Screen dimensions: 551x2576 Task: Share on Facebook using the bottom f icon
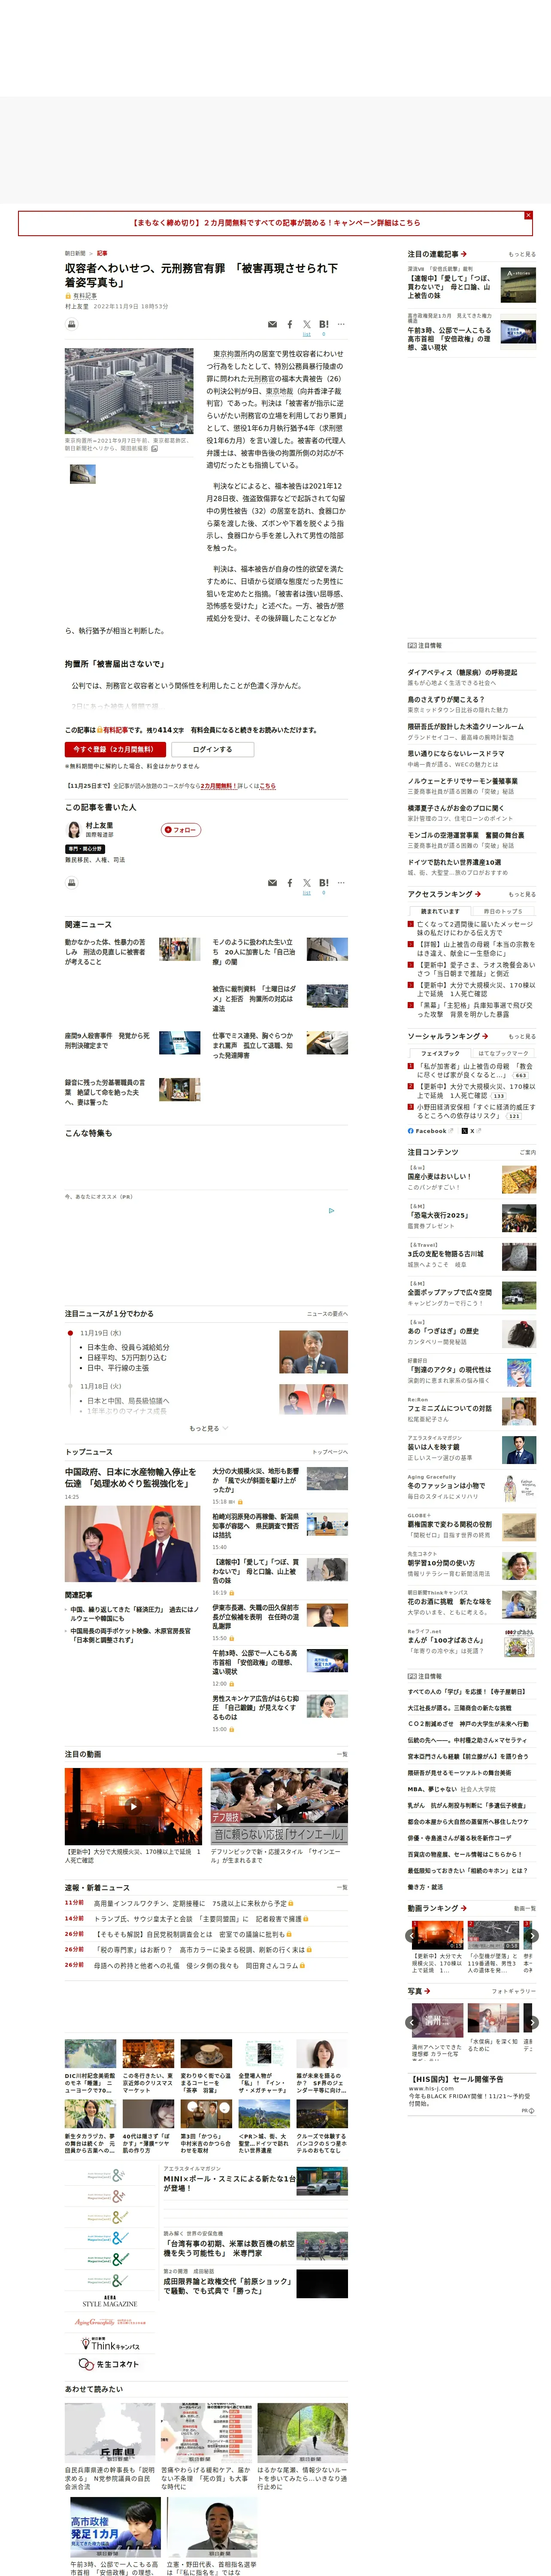pos(290,883)
